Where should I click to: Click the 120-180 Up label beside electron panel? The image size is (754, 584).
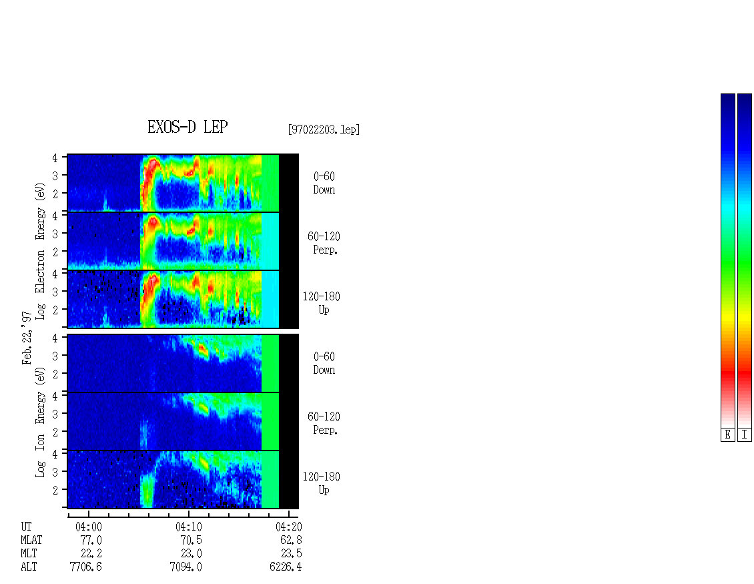tap(321, 303)
